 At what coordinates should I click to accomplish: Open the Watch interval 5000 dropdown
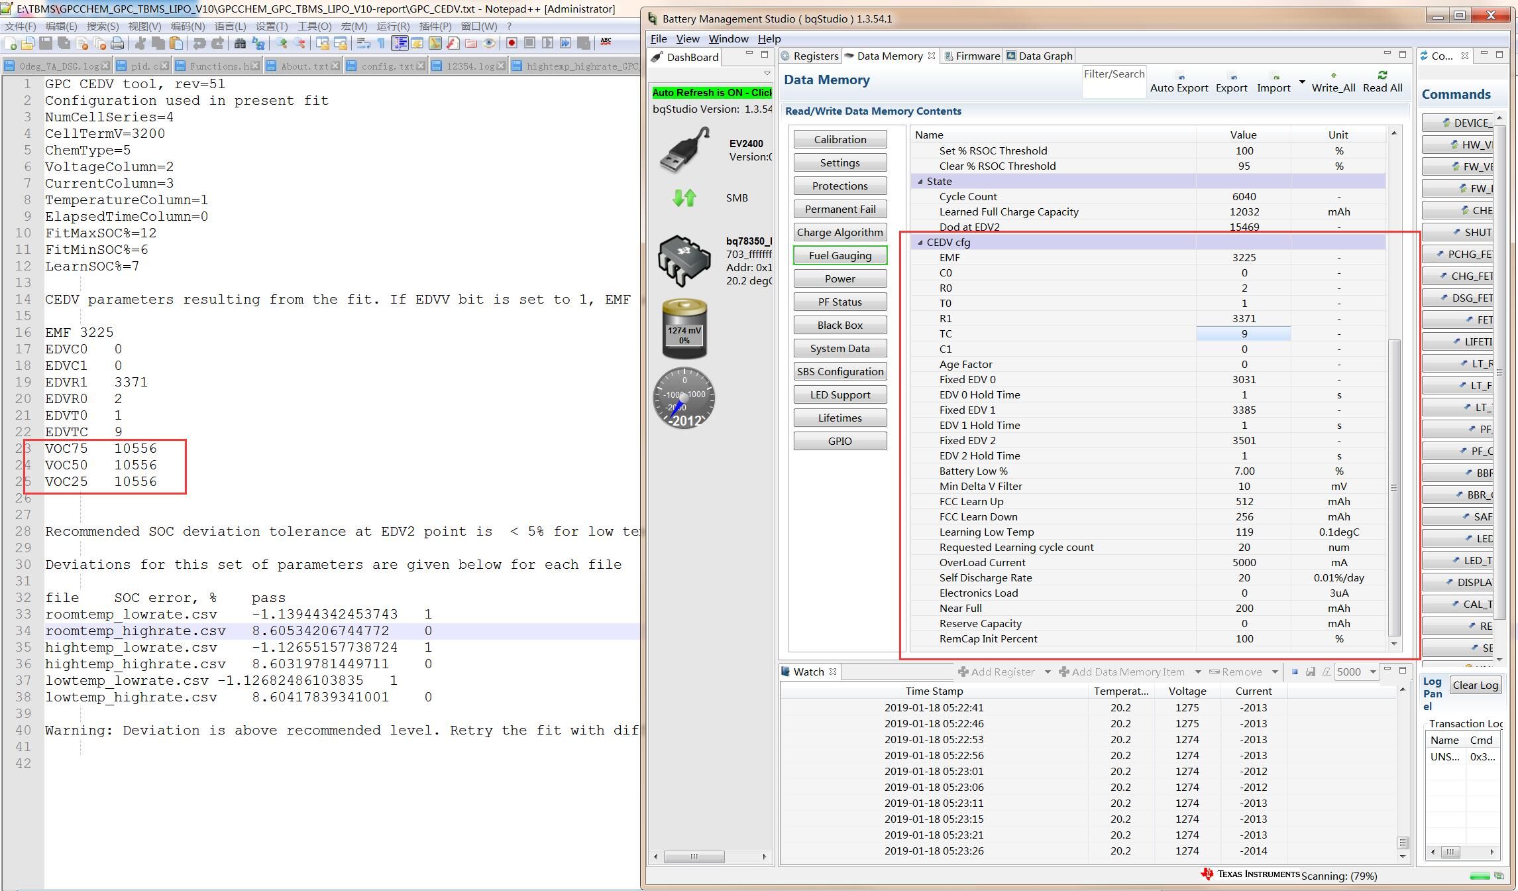click(x=1373, y=672)
